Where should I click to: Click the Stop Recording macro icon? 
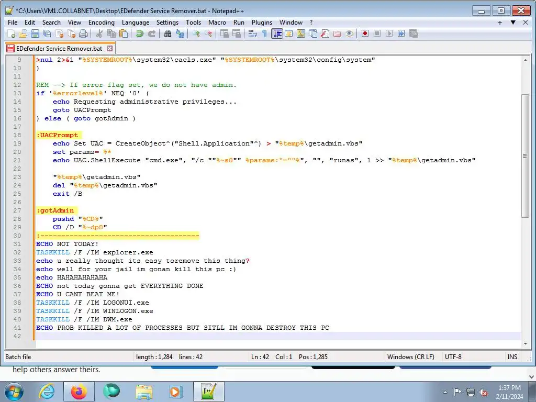(x=377, y=33)
